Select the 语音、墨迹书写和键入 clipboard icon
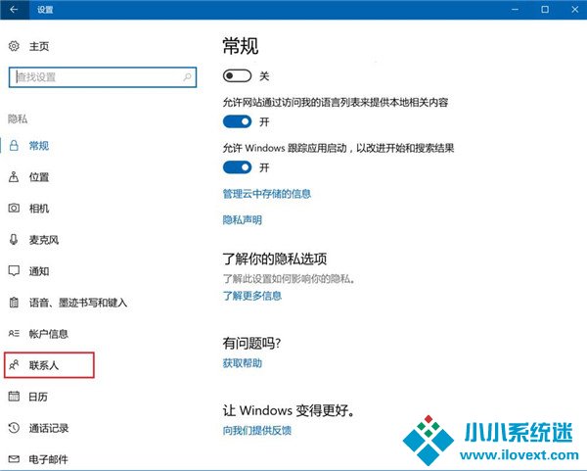Viewport: 587px width, 471px height. (x=14, y=302)
